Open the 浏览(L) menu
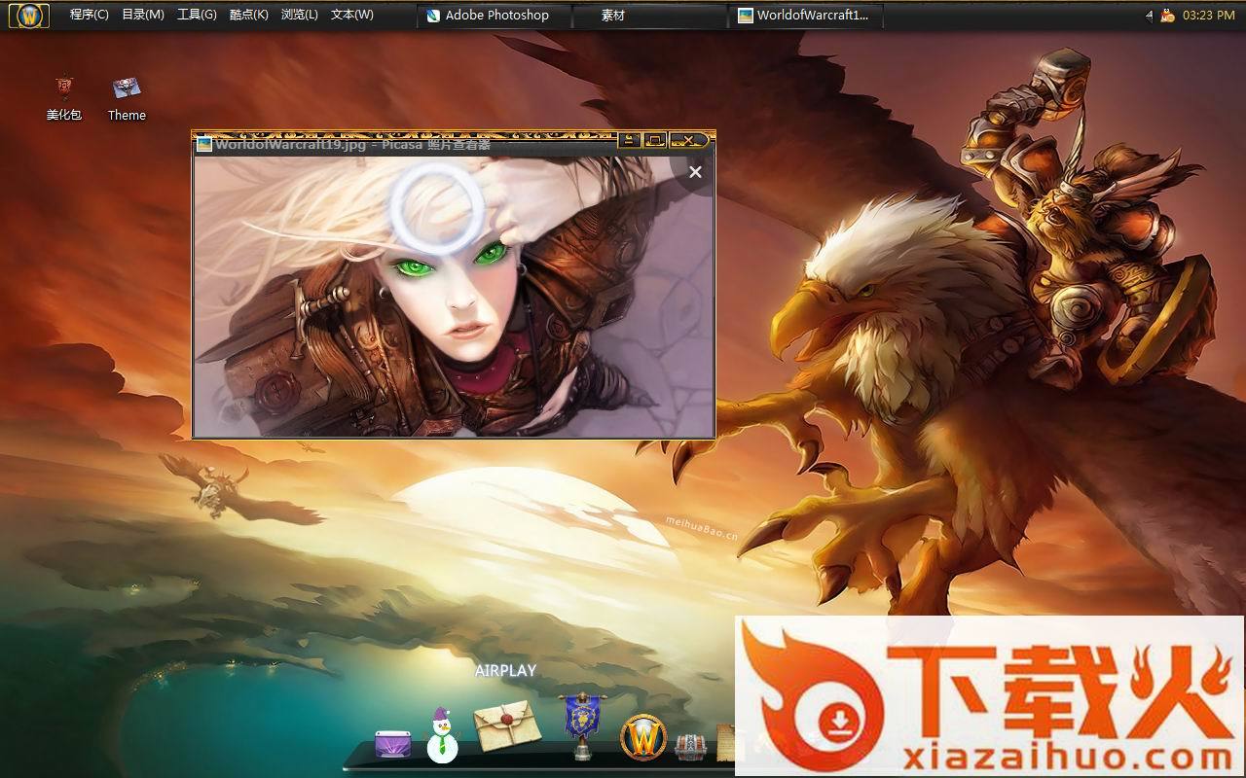Viewport: 1246px width, 778px height. 300,15
